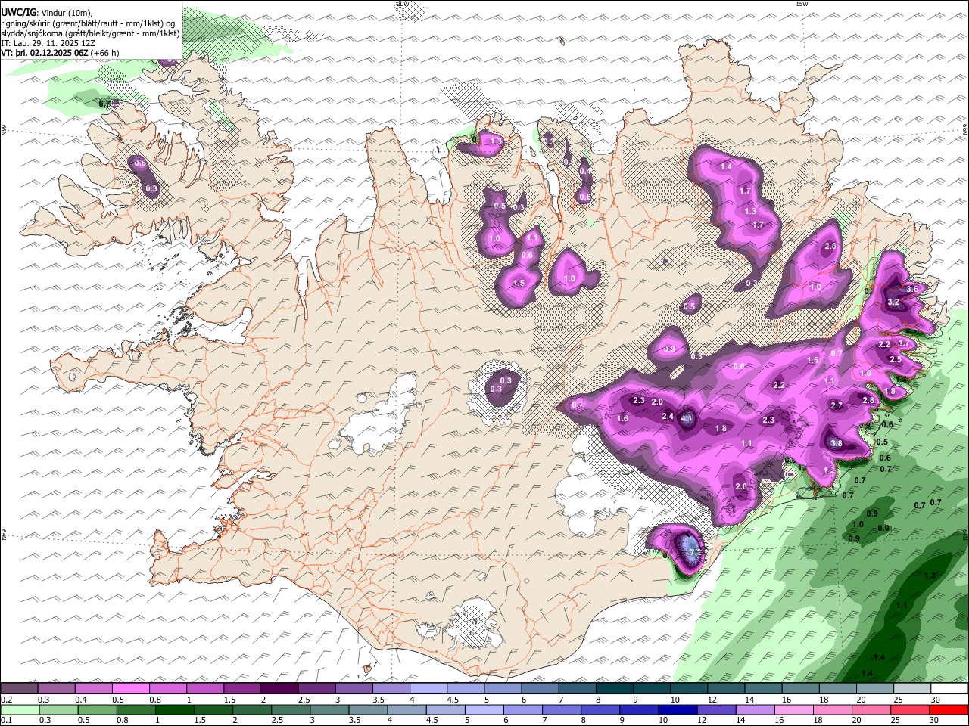This screenshot has height=726, width=969.
Task: Click the '3.6' value near east coast
Action: click(x=912, y=289)
